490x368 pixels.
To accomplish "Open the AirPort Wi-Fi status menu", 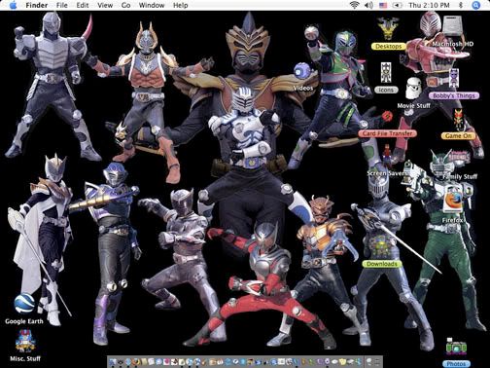I will [x=355, y=5].
